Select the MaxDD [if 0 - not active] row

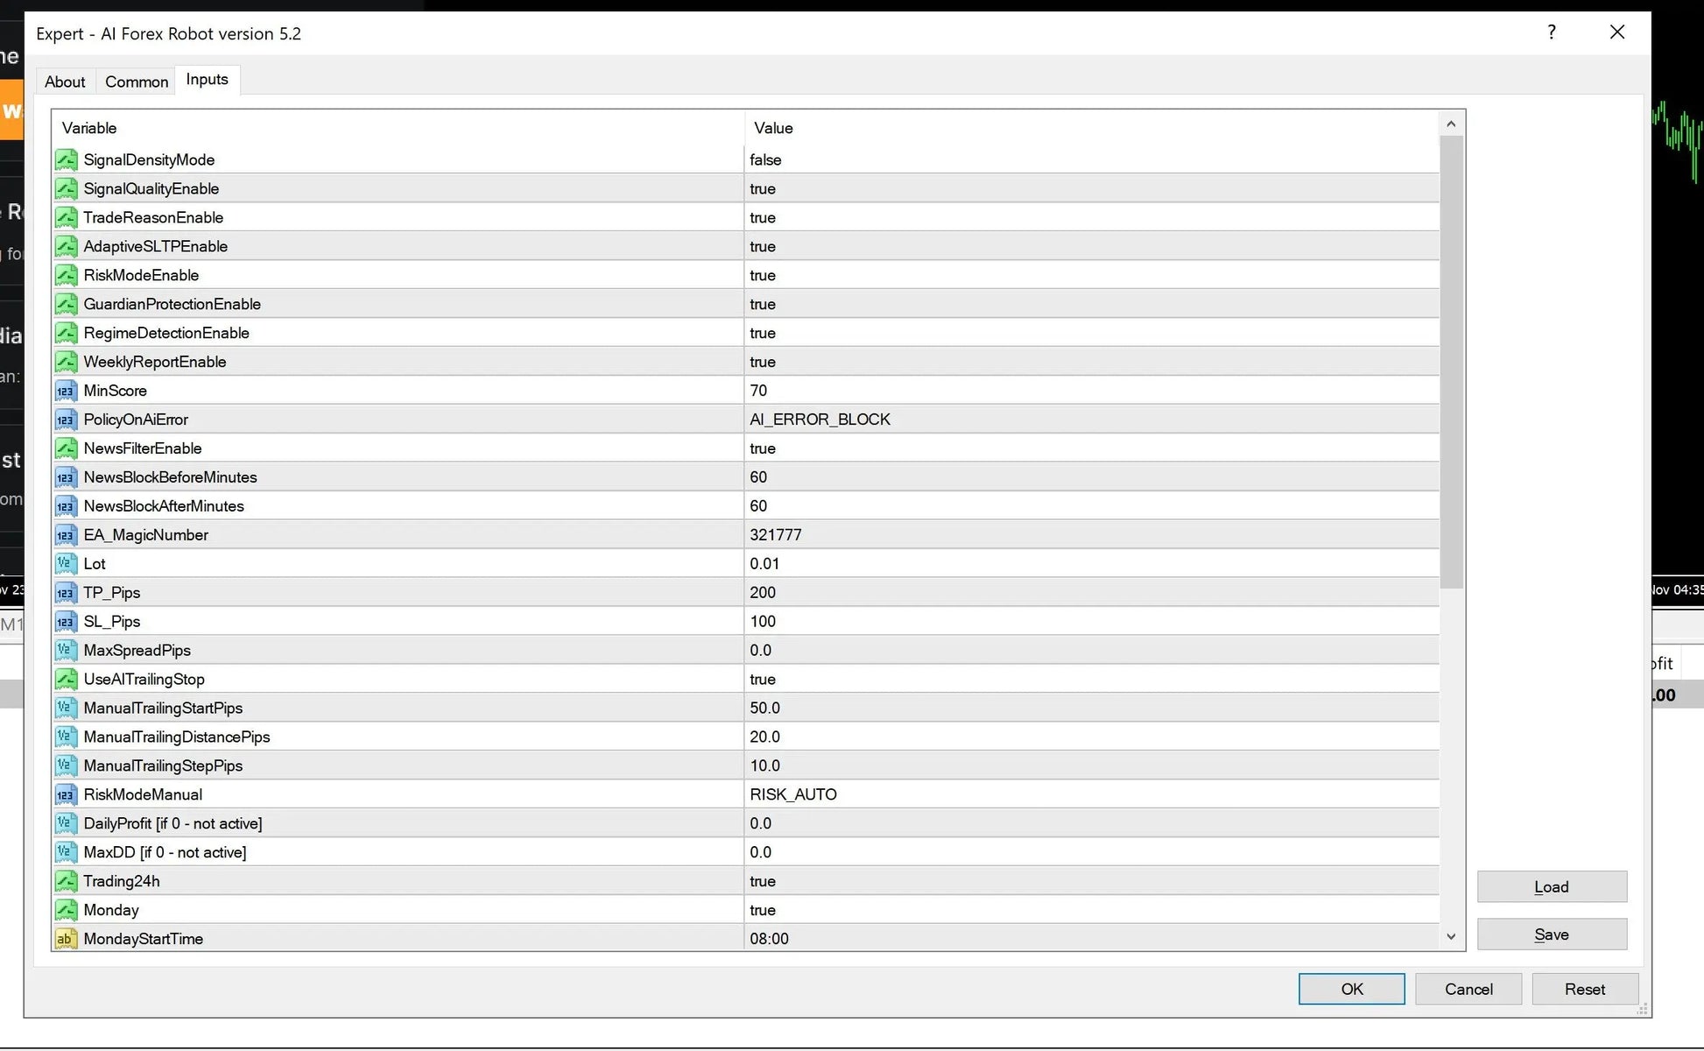click(746, 852)
